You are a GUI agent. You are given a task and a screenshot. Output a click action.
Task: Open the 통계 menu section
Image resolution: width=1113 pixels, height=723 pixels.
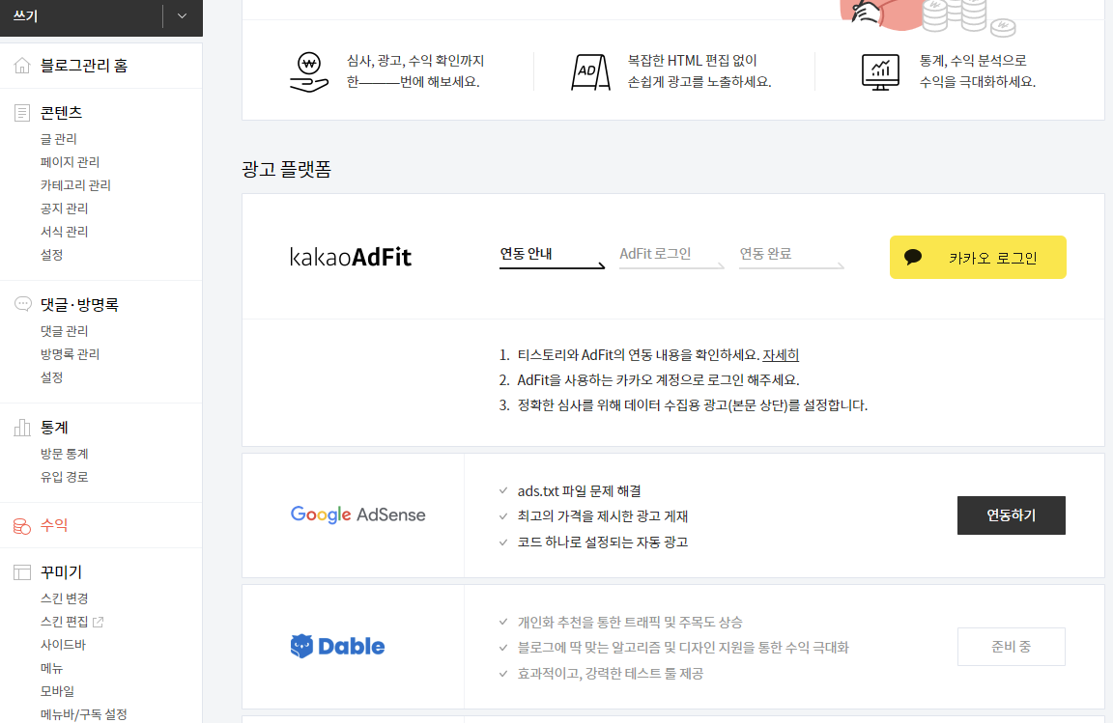coord(54,427)
